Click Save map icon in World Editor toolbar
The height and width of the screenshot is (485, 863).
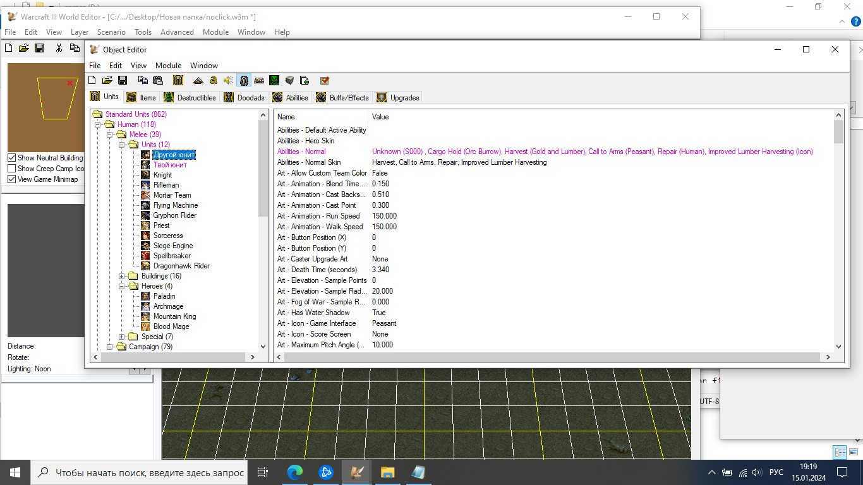[39, 47]
